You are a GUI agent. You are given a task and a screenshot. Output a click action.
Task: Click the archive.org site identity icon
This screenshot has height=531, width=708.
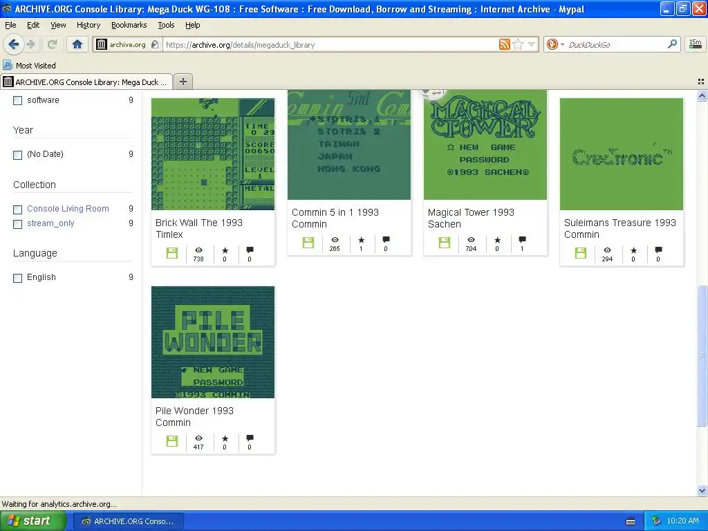(x=102, y=44)
